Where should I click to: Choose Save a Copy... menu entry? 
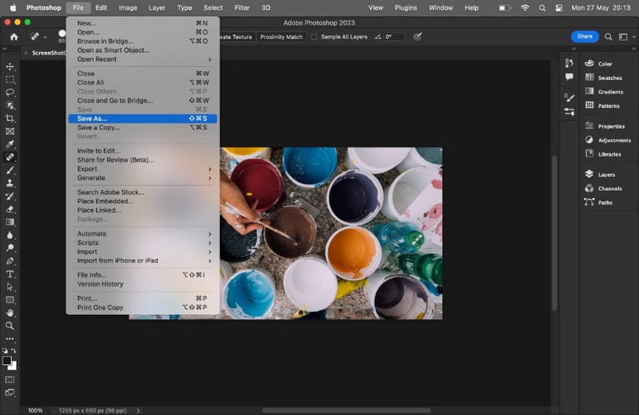coord(143,128)
